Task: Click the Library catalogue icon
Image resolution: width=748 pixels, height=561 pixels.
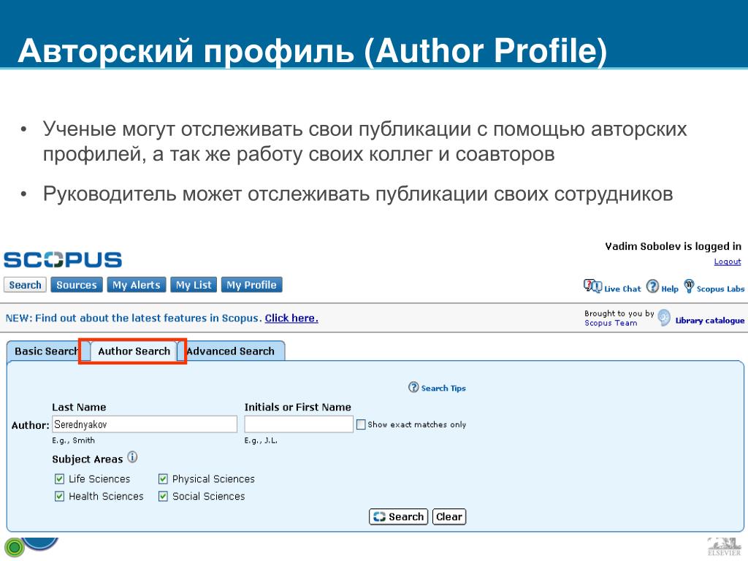Action: click(x=663, y=318)
